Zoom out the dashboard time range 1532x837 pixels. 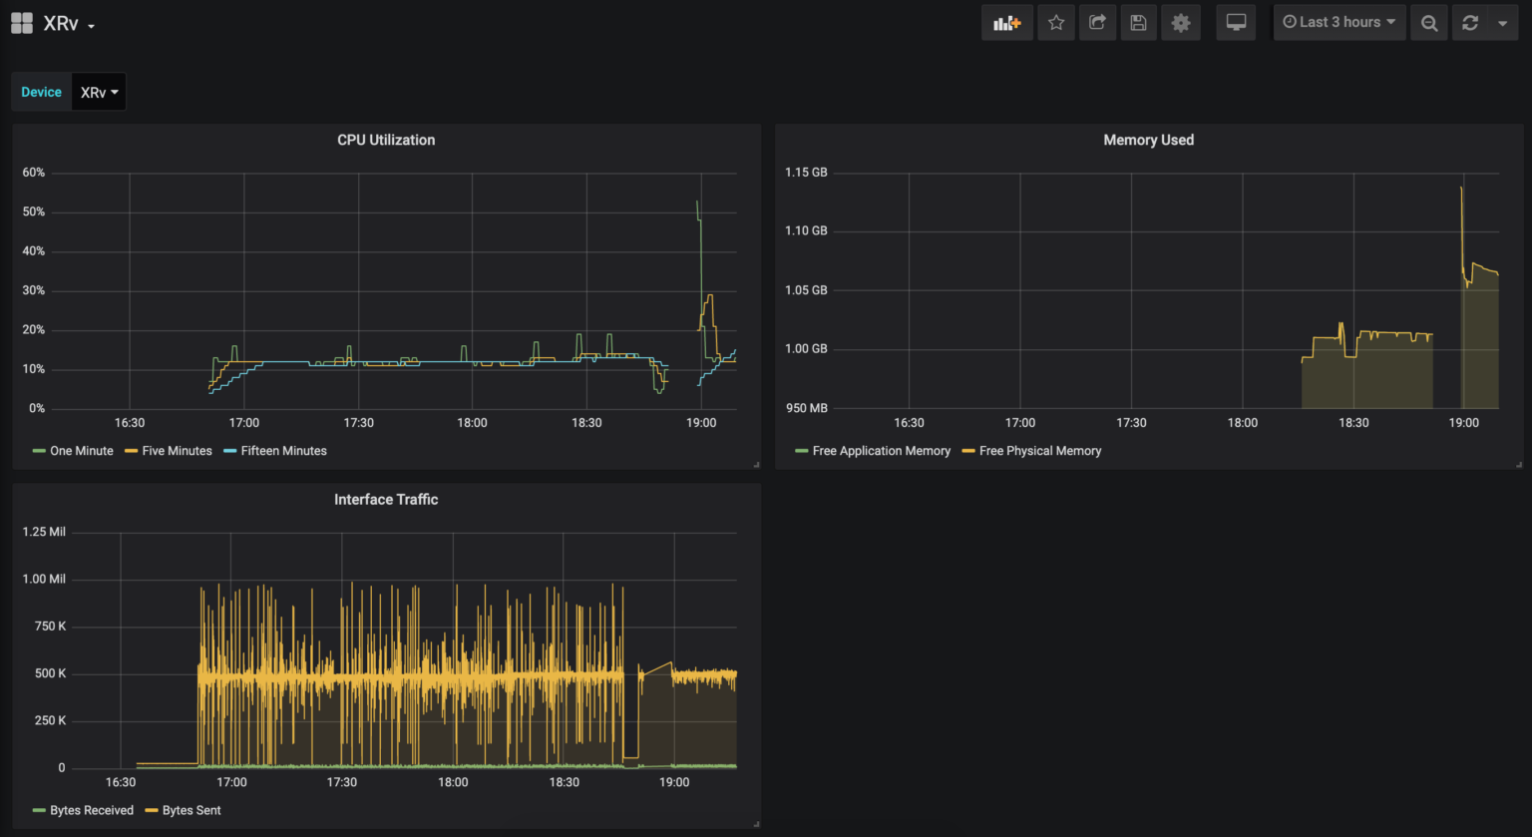1428,22
